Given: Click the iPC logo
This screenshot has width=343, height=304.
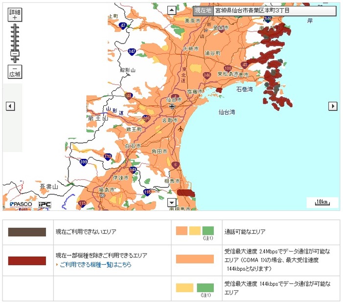Looking at the screenshot, I should 45,204.
